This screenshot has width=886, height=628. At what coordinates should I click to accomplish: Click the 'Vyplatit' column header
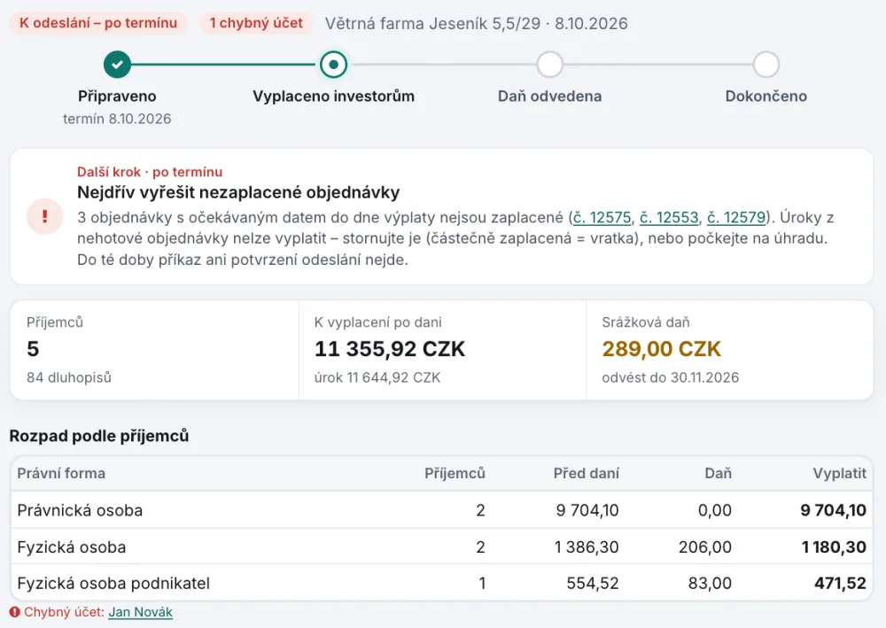click(840, 473)
